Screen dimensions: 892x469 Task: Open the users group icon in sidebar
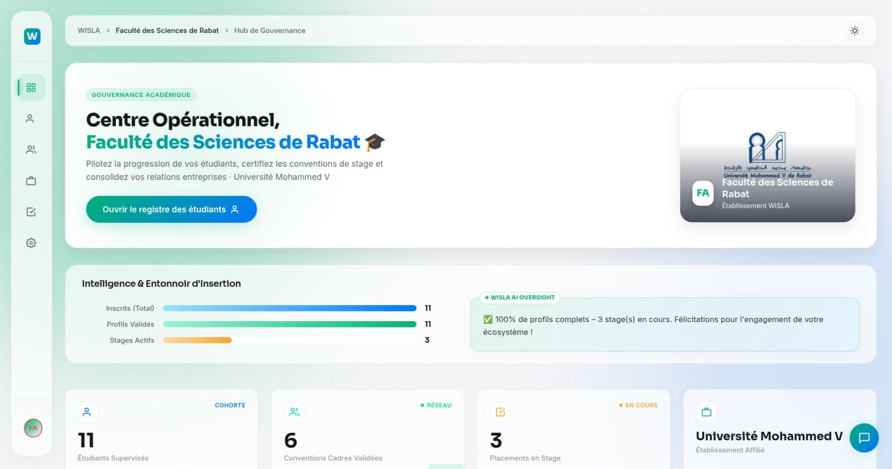31,150
